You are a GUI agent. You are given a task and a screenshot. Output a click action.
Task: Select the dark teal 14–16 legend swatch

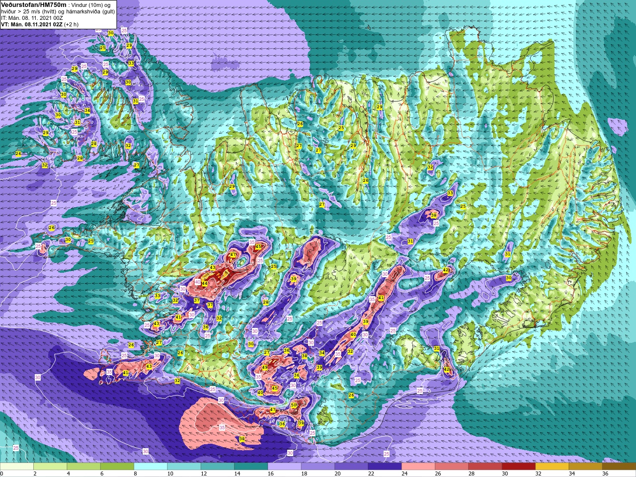pyautogui.click(x=251, y=467)
